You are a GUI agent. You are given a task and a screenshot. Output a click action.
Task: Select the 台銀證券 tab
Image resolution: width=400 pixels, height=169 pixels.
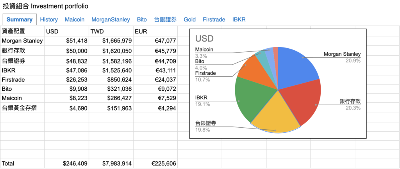pyautogui.click(x=165, y=19)
